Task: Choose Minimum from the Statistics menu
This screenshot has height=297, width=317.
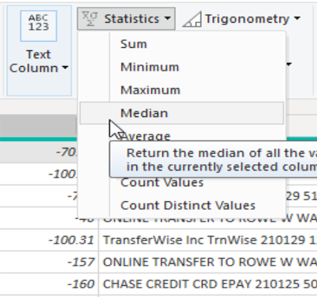Action: click(x=182, y=67)
